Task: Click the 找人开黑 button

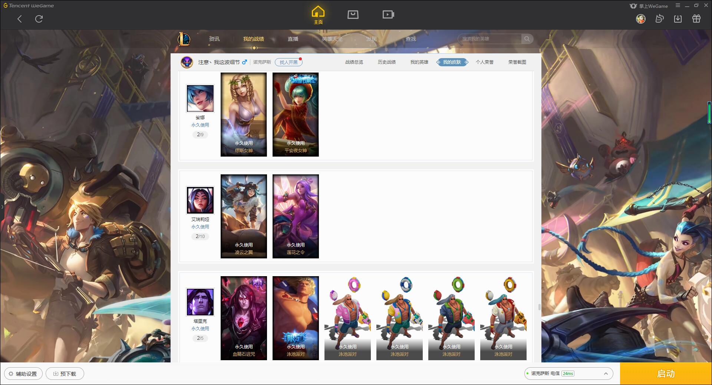Action: click(289, 62)
